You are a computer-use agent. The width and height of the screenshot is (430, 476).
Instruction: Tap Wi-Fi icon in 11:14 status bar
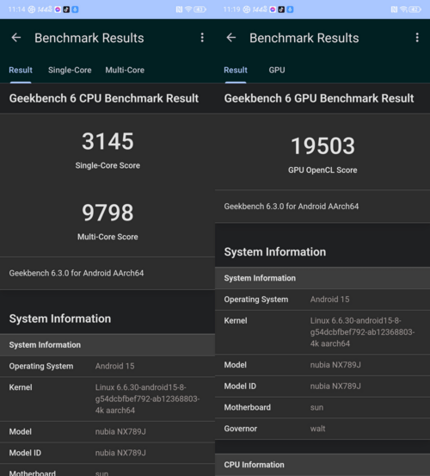click(x=188, y=9)
